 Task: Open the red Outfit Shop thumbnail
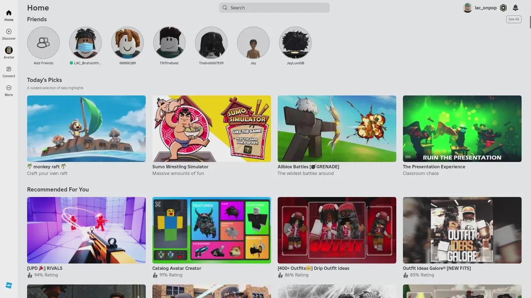pos(337,230)
